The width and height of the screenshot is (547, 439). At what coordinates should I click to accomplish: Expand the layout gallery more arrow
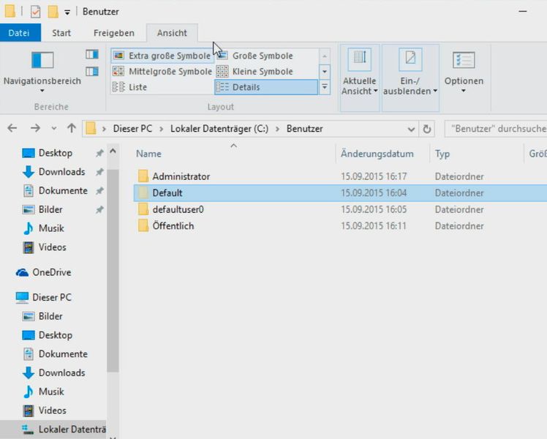[x=325, y=87]
